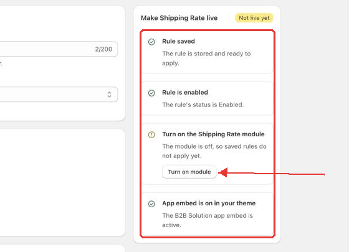Screen dimensions: 349x252
Task: Click the Not live yet status badge
Action: (254, 18)
